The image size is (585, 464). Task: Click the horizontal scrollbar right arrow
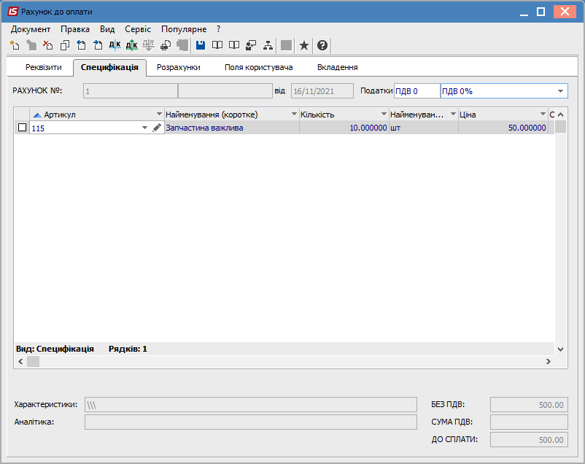pos(548,361)
